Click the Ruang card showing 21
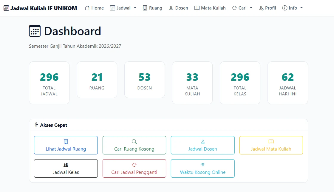Image resolution: width=334 pixels, height=192 pixels. (97, 80)
